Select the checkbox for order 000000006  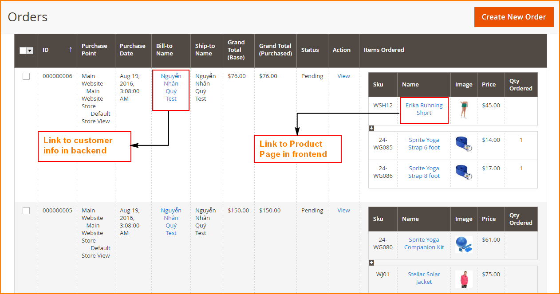[26, 76]
